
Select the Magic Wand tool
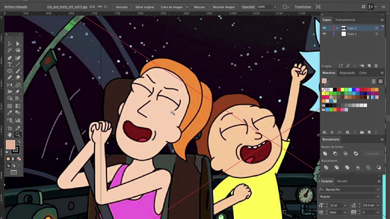tap(10, 50)
